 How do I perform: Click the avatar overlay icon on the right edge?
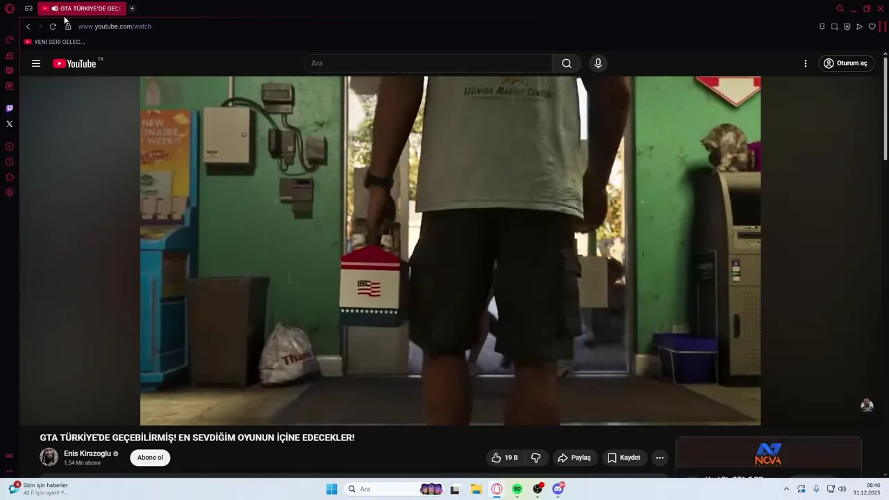(x=867, y=406)
